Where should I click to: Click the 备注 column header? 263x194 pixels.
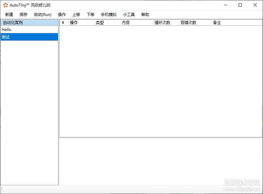pos(217,22)
